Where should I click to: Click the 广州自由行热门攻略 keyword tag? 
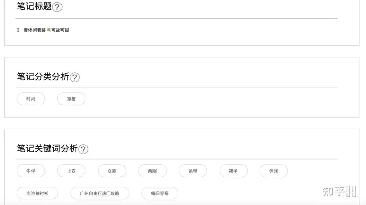(x=100, y=193)
